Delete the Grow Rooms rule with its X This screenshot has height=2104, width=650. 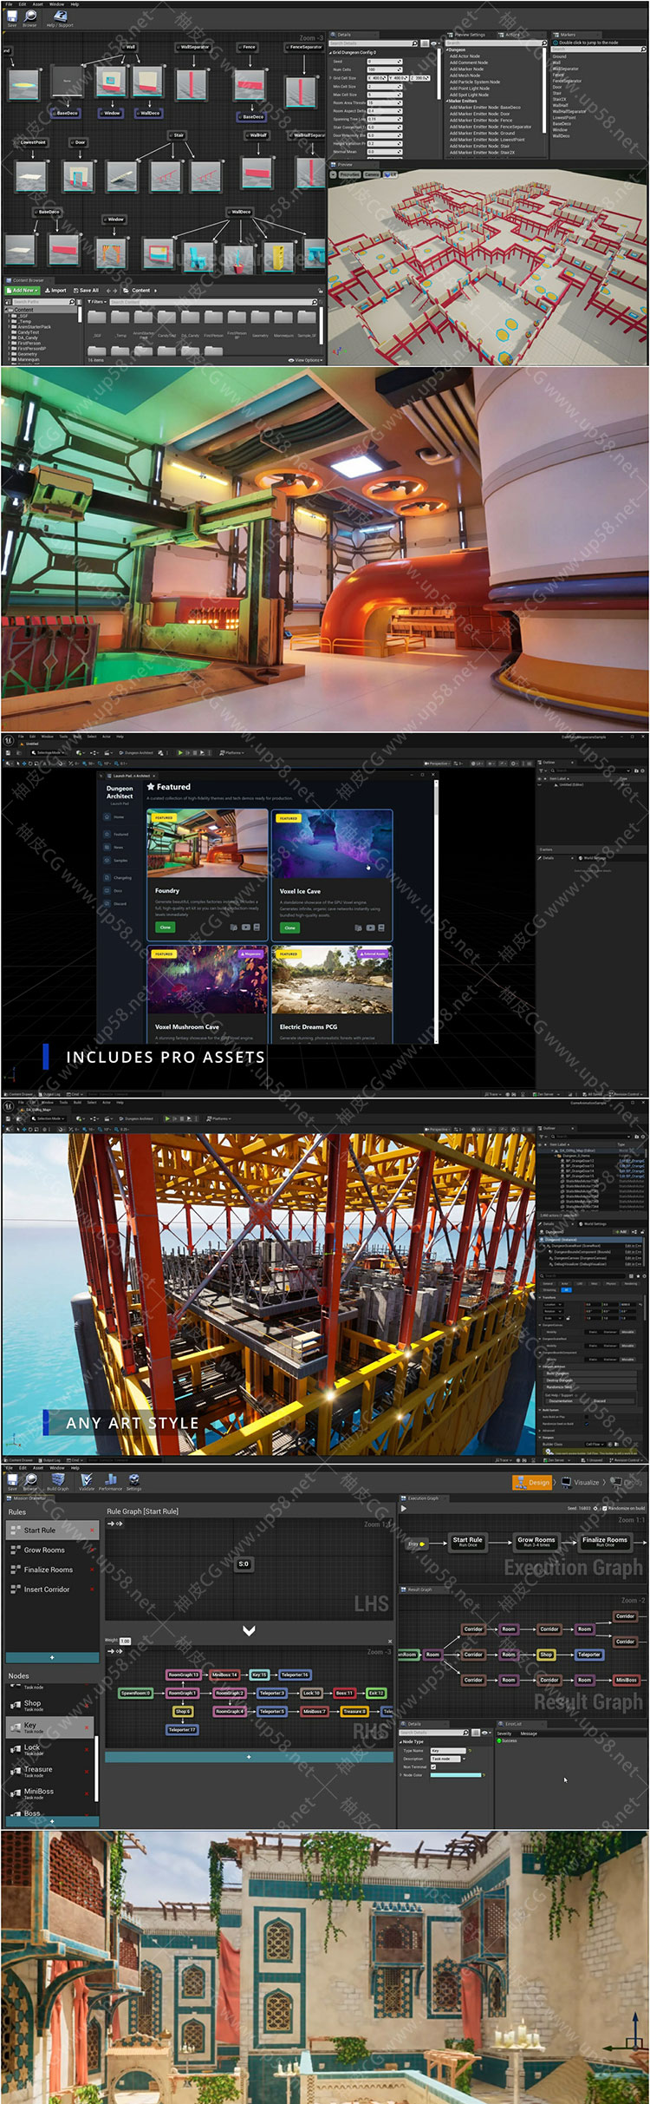(x=93, y=1550)
